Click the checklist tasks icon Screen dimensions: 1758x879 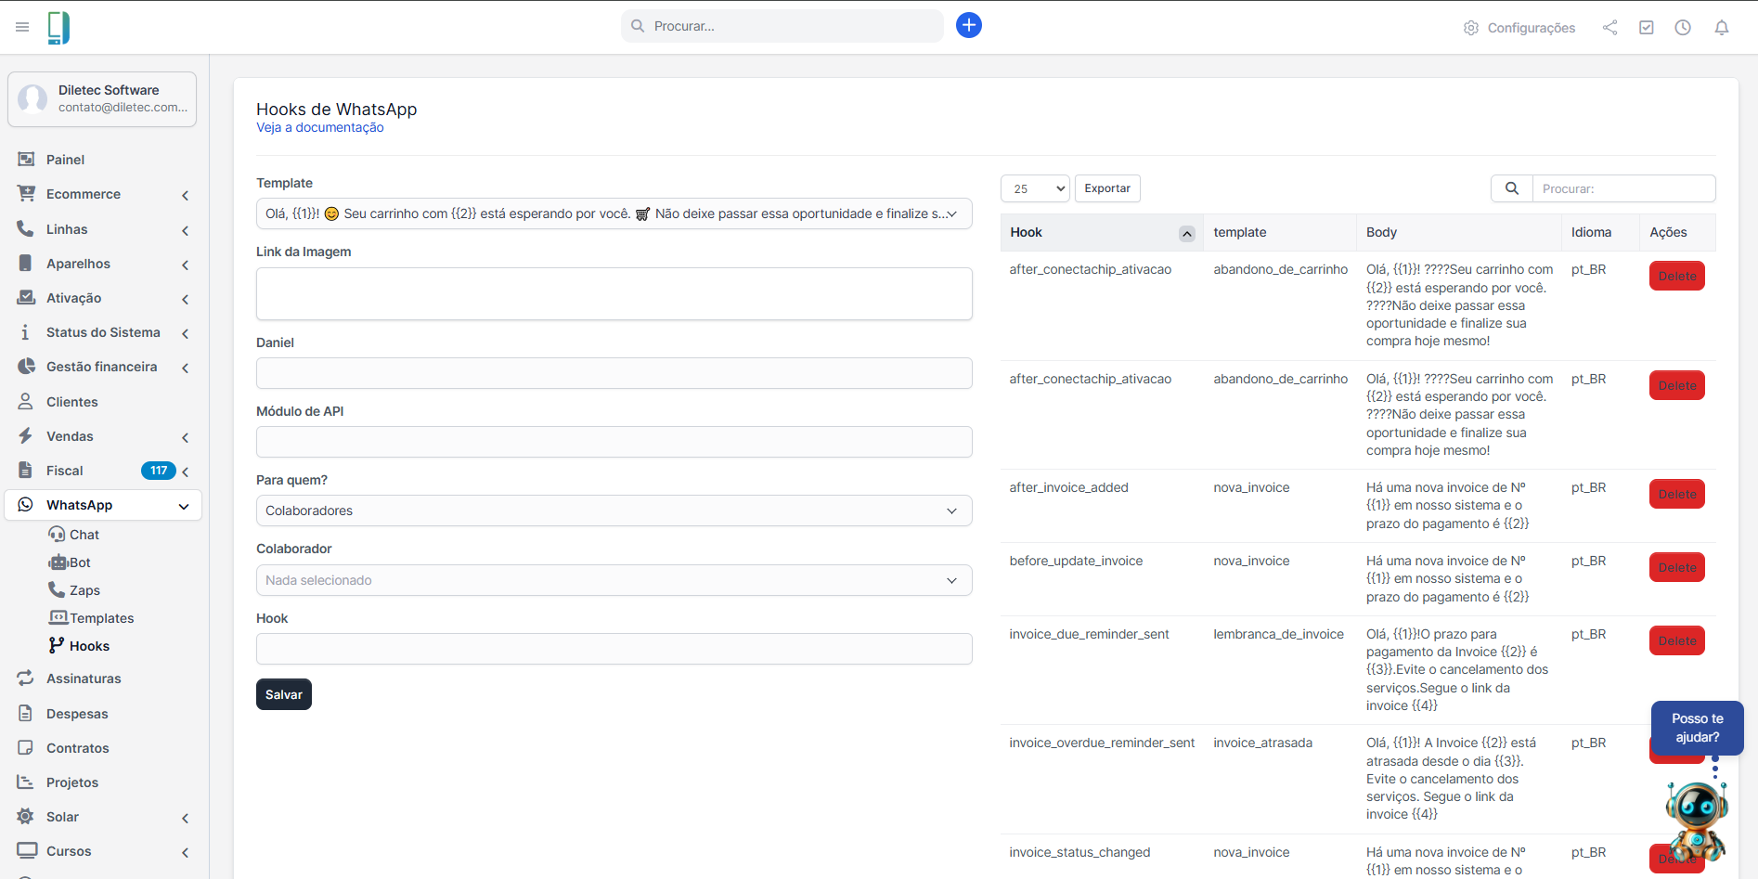click(x=1646, y=28)
